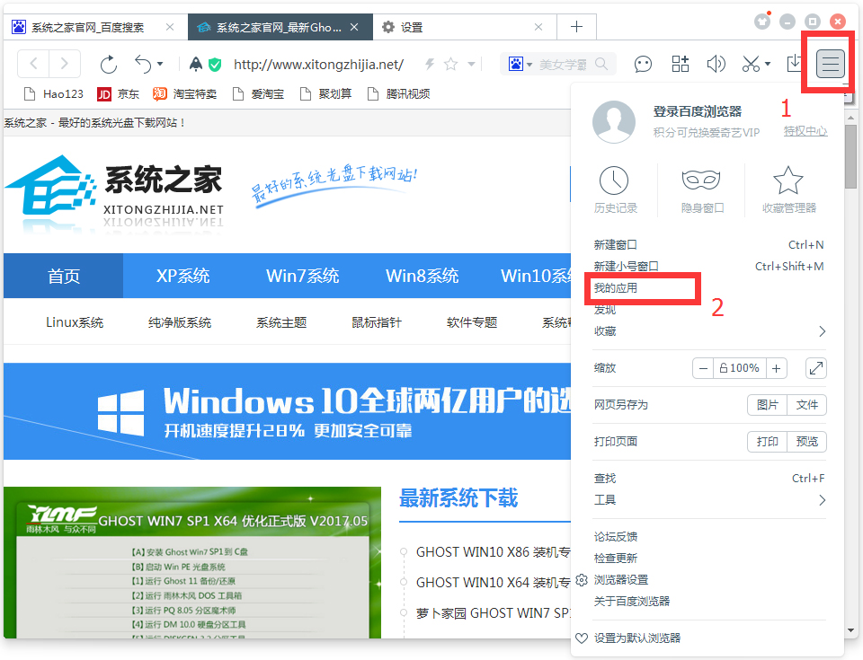Click the search box magnifier icon
The width and height of the screenshot is (863, 660).
pos(601,65)
